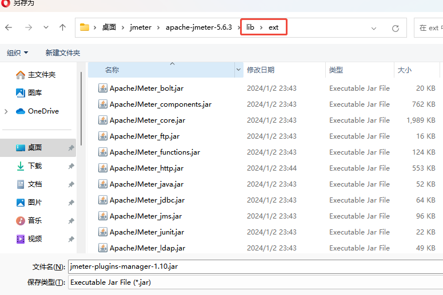443x295 pixels.
Task: Open the 组织 menu
Action: pos(17,52)
